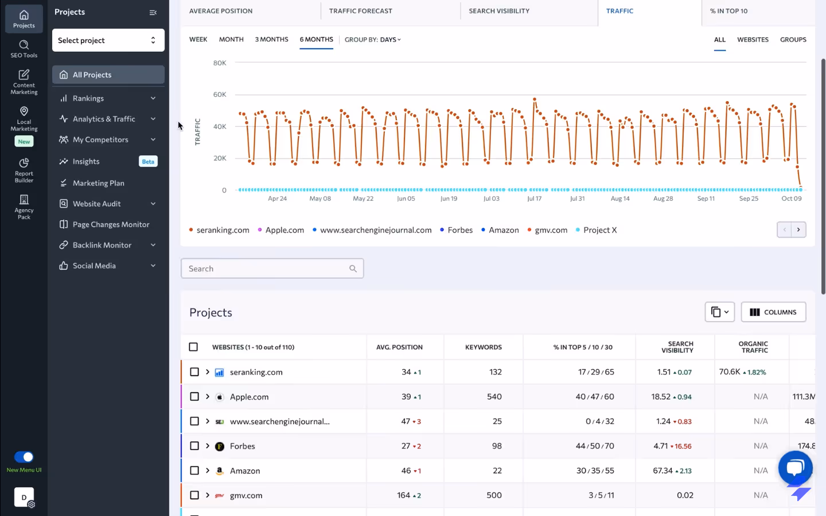This screenshot has width=826, height=516.
Task: Check the Apple.com row checkbox
Action: tap(194, 397)
